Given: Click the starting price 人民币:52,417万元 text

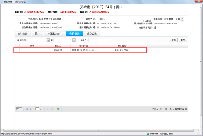Looking at the screenshot, I should click(34, 12).
